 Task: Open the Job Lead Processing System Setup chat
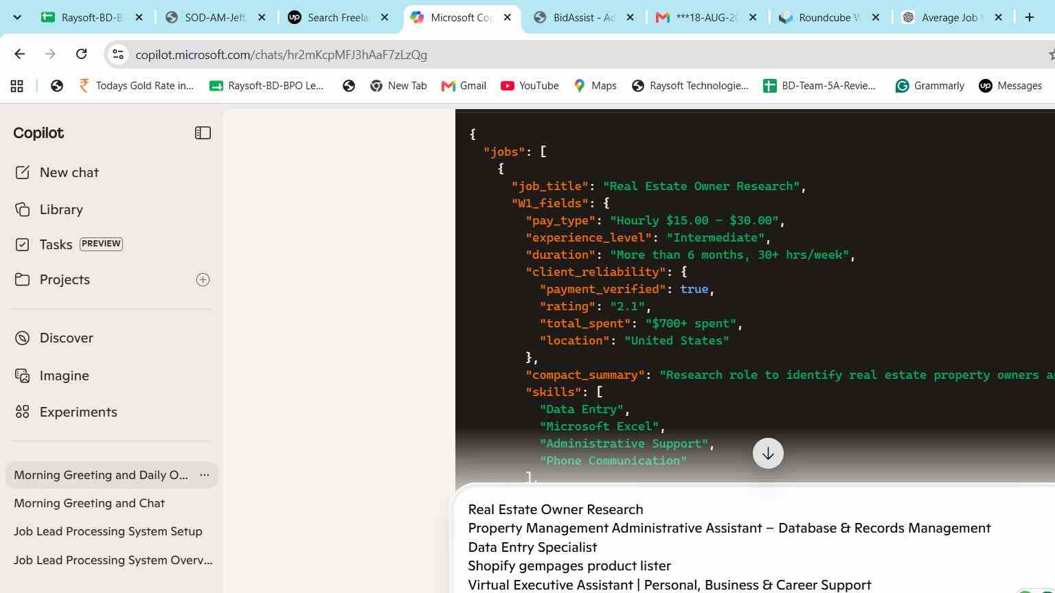pyautogui.click(x=108, y=531)
